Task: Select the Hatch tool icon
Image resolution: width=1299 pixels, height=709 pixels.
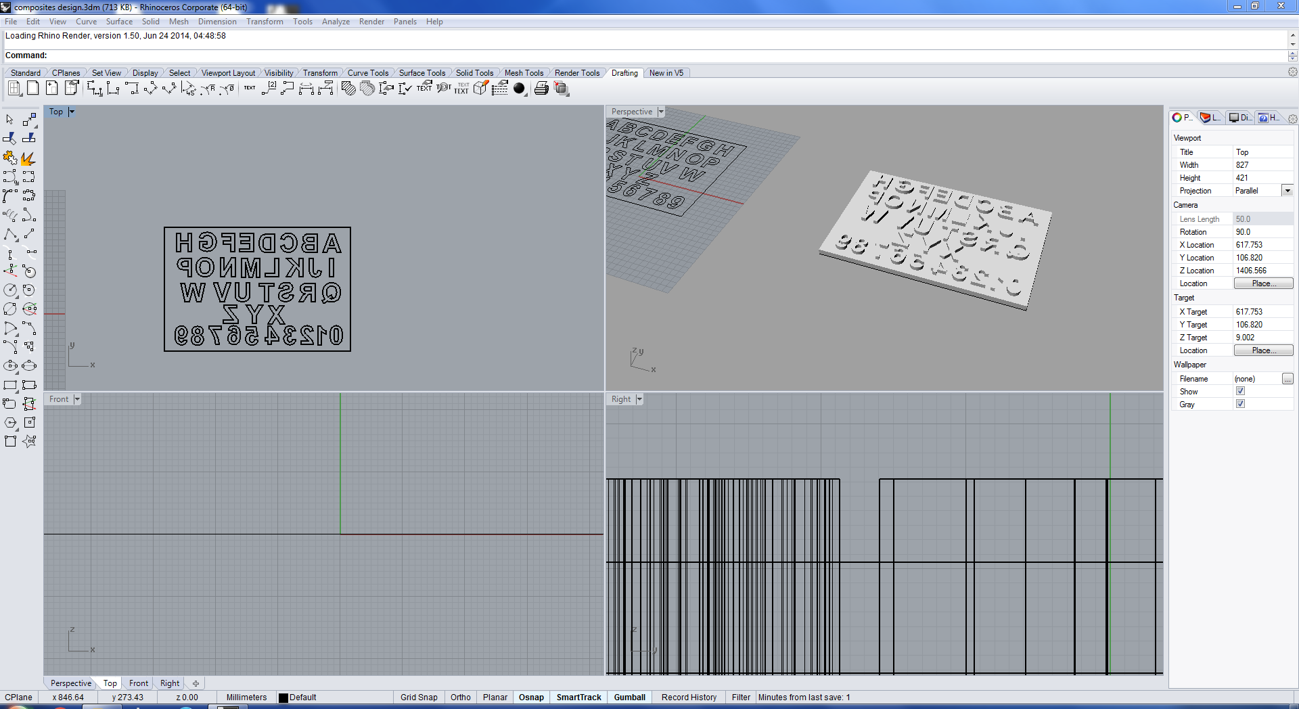Action: pos(348,89)
